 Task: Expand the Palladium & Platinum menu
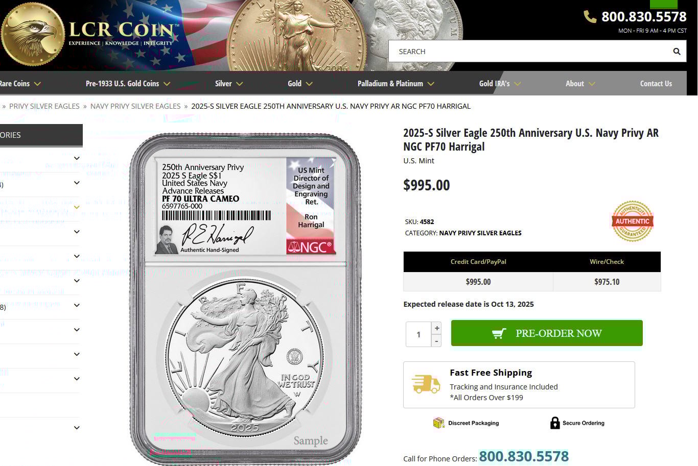[395, 83]
